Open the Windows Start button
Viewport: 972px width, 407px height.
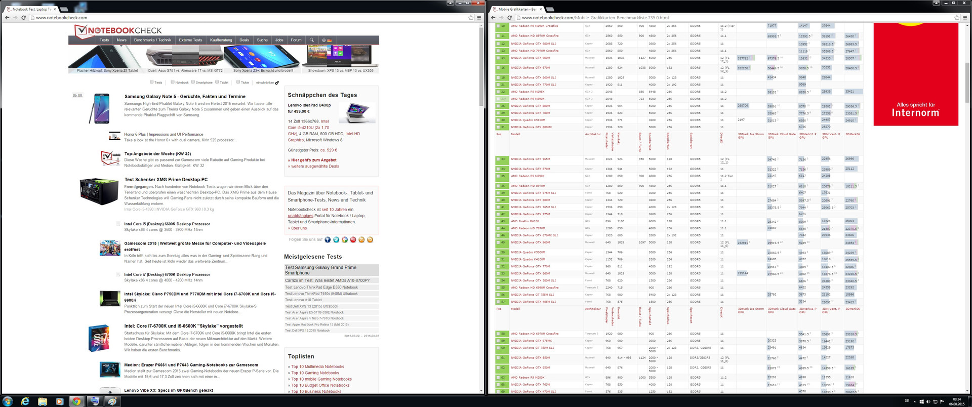[x=8, y=401]
